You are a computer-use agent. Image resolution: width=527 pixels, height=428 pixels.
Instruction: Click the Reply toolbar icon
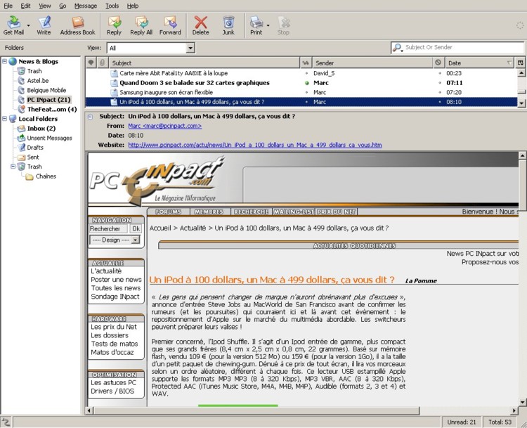click(x=114, y=26)
